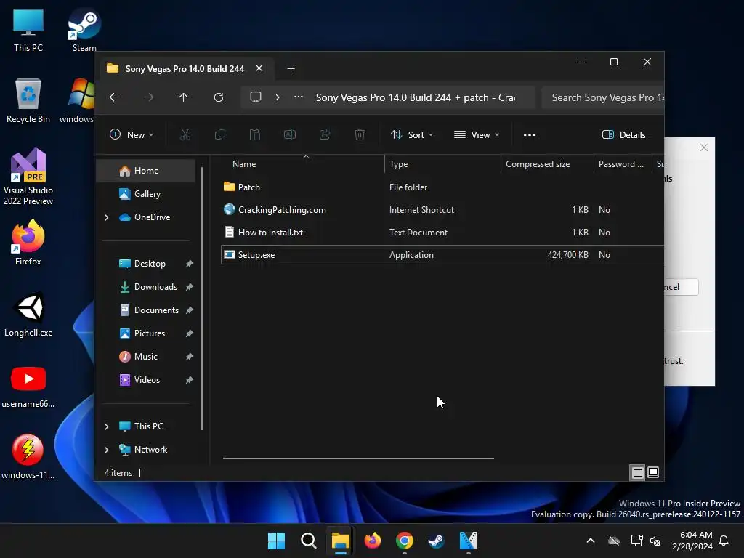Select the windows-11 lightning desktop icon
The height and width of the screenshot is (558, 744).
click(28, 456)
